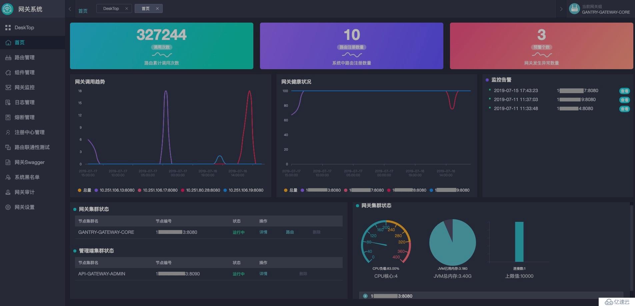
Task: Click the 首页 home icon in sidebar
Action: click(8, 43)
